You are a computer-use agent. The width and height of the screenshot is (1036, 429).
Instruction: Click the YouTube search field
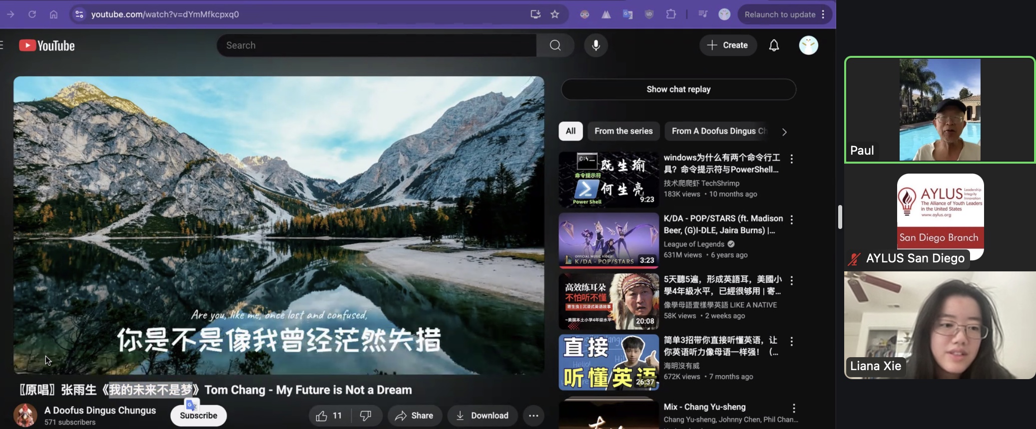click(x=377, y=45)
